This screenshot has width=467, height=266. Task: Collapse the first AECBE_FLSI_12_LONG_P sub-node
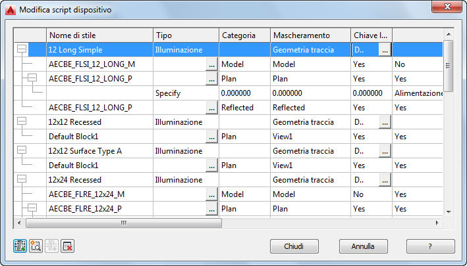(x=32, y=79)
